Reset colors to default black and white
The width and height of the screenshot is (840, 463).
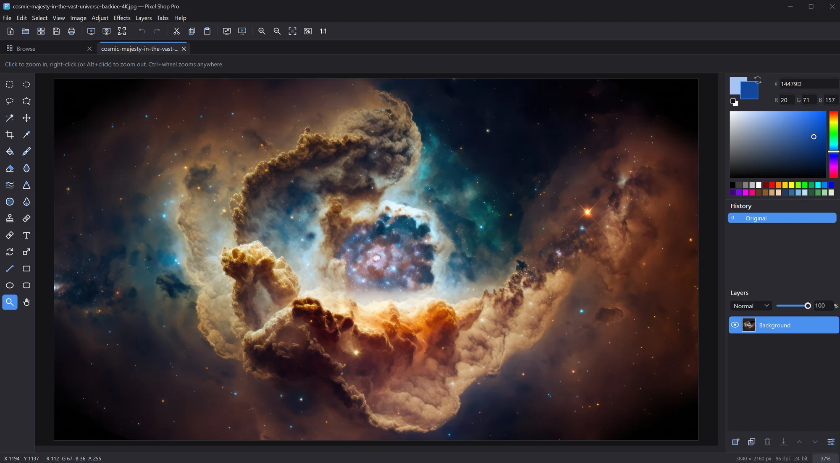(734, 102)
